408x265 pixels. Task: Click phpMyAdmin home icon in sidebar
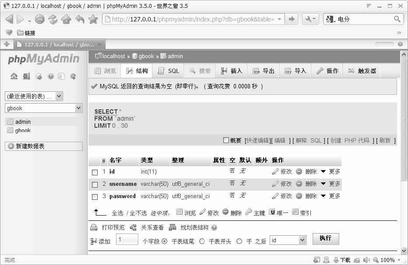click(x=14, y=76)
